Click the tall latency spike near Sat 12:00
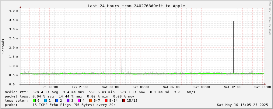 (x=234, y=47)
